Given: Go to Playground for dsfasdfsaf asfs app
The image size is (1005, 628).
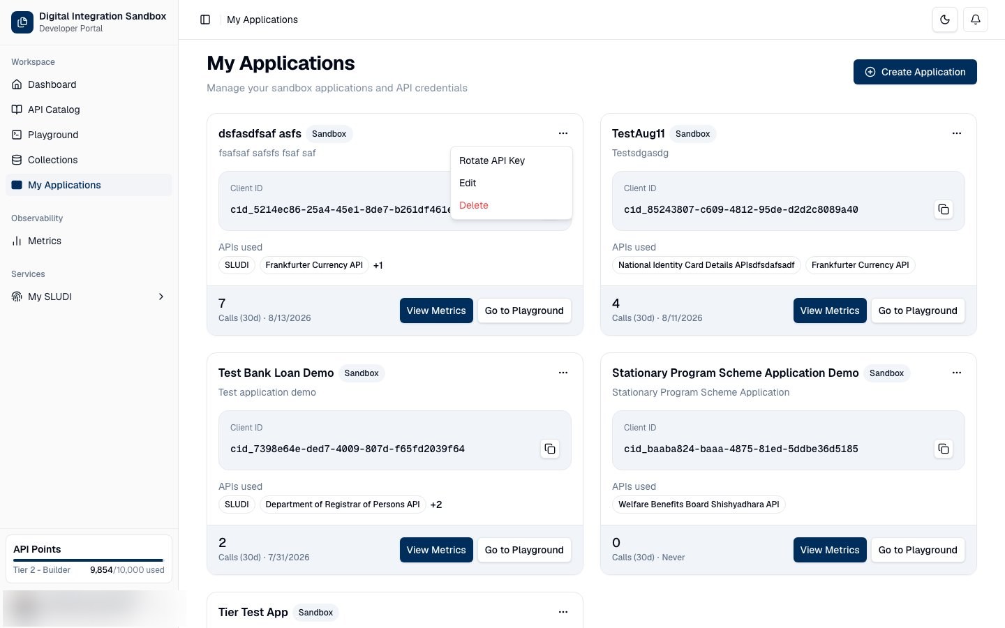Looking at the screenshot, I should click(x=524, y=311).
